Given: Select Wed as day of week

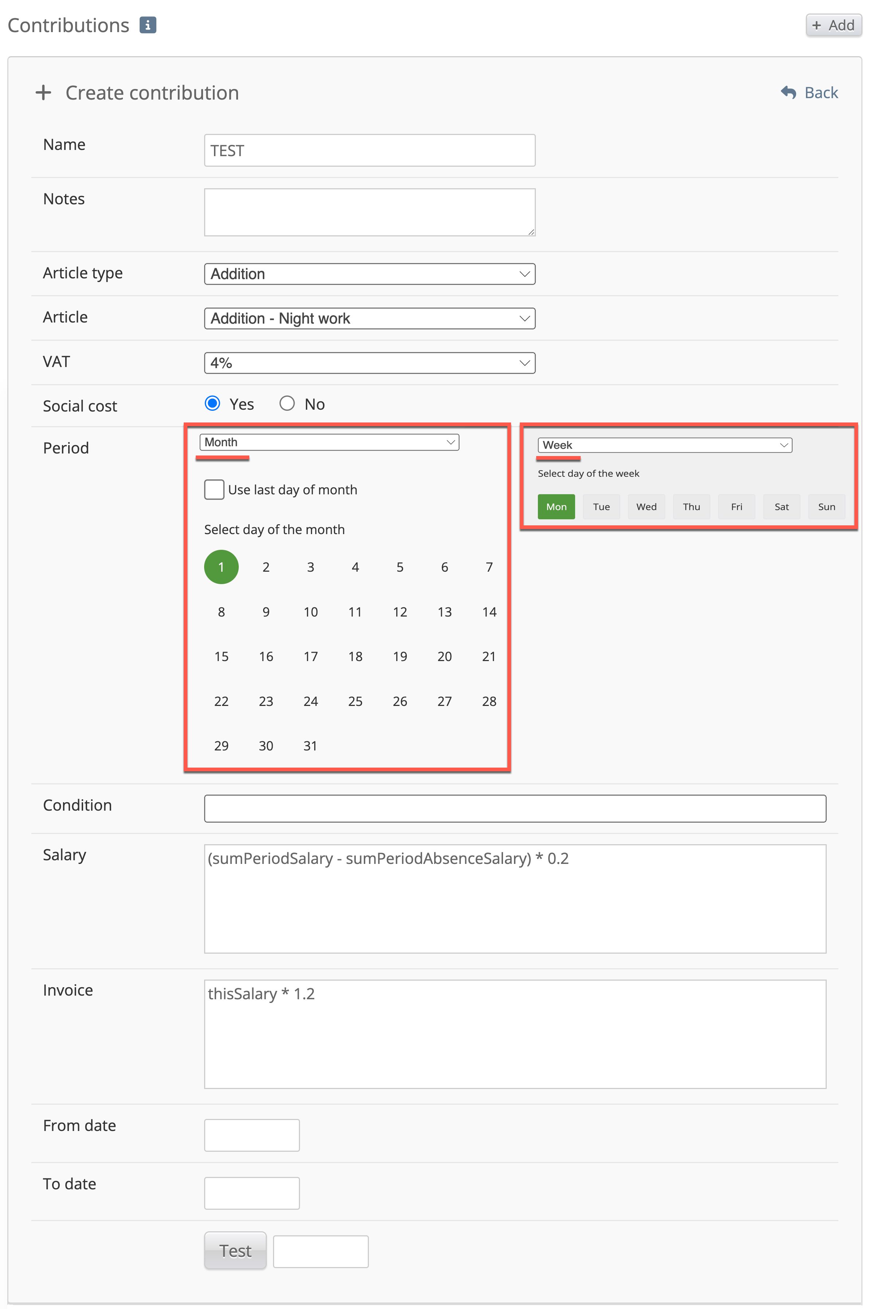Looking at the screenshot, I should [x=646, y=506].
